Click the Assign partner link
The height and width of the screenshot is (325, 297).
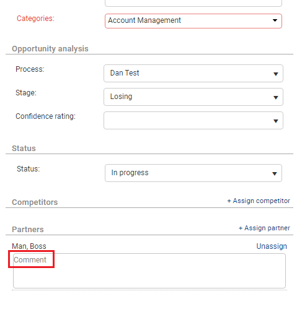click(x=264, y=228)
